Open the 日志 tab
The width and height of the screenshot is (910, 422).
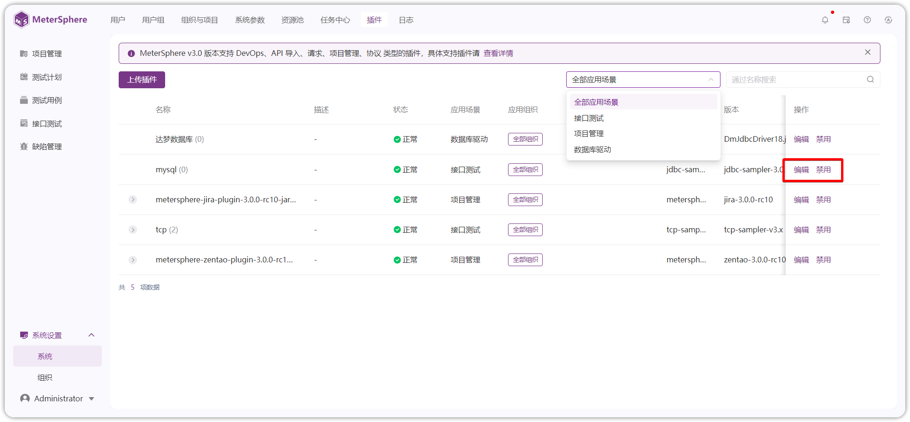[x=406, y=20]
